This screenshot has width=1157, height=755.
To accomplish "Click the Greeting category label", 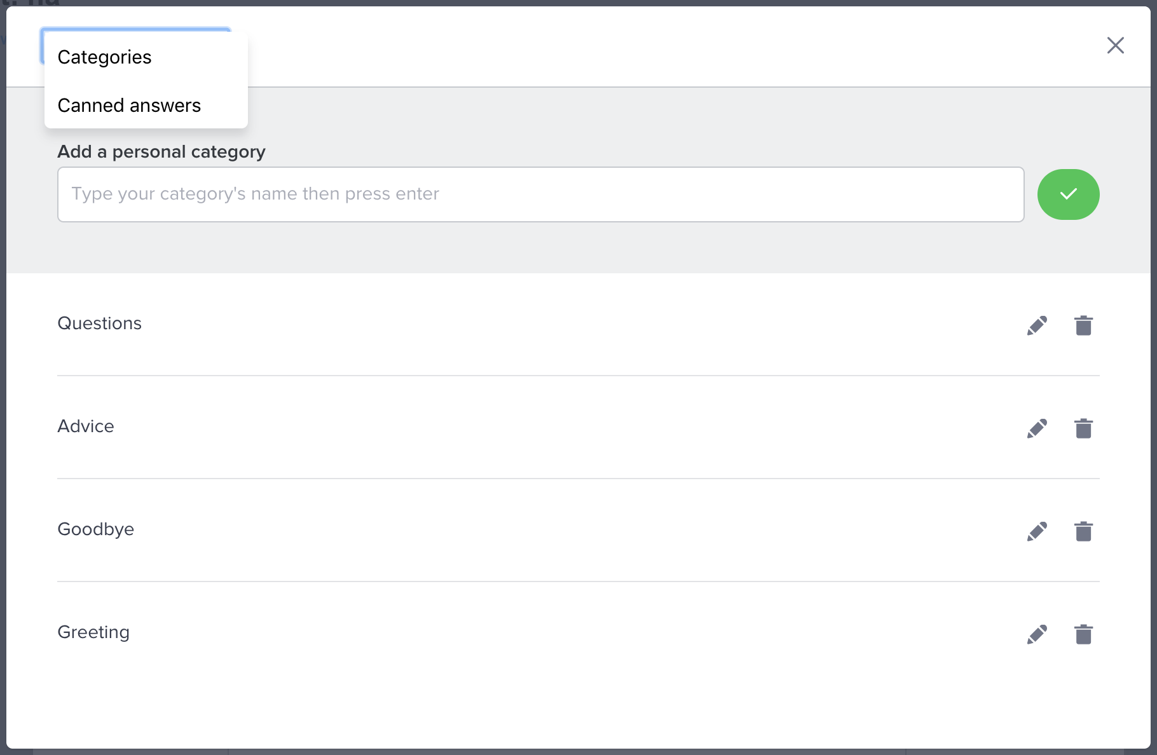I will 93,632.
